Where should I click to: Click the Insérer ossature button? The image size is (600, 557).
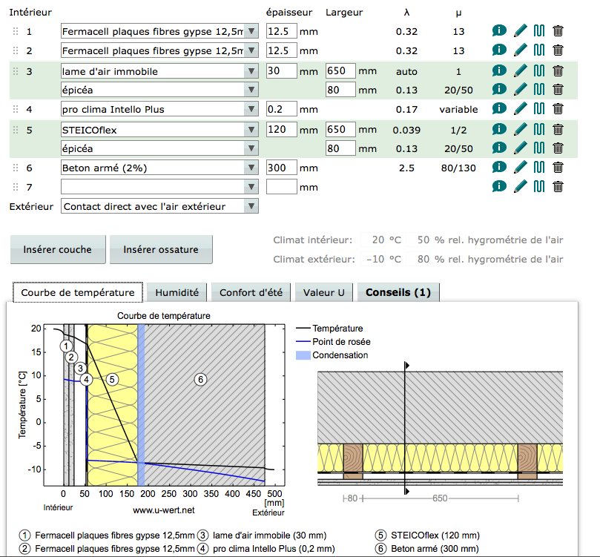coord(161,249)
